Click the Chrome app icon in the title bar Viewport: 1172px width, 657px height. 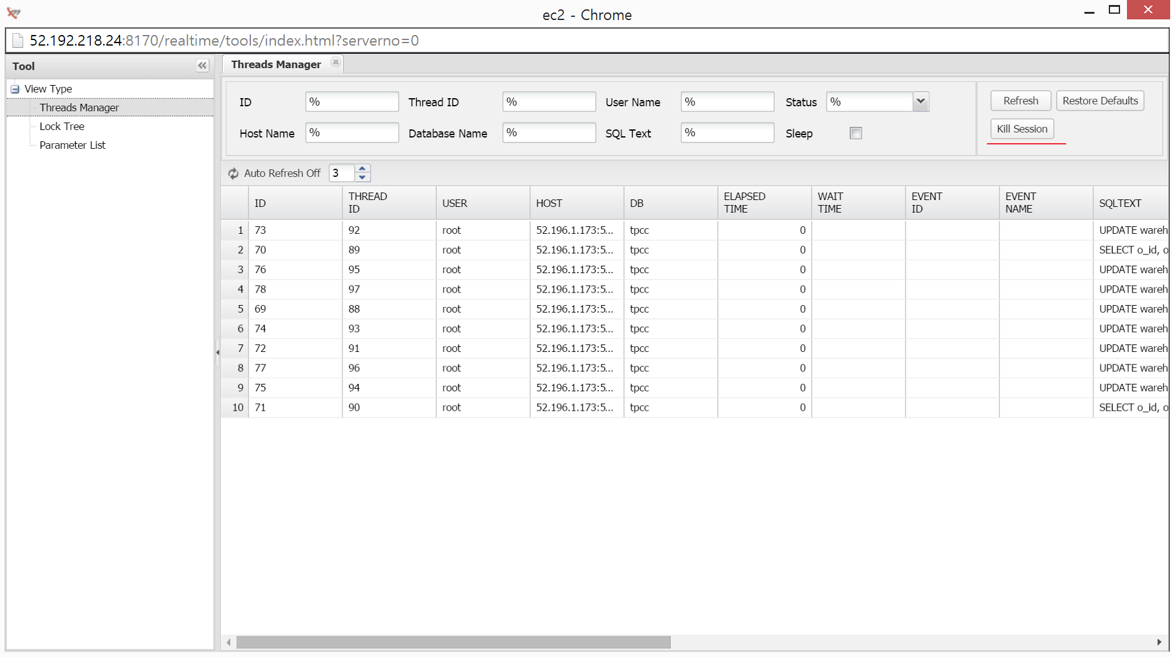click(x=14, y=13)
